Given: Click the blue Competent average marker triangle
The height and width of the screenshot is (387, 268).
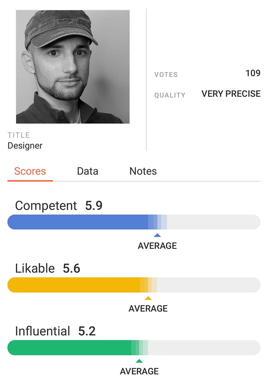Looking at the screenshot, I should coord(157,235).
